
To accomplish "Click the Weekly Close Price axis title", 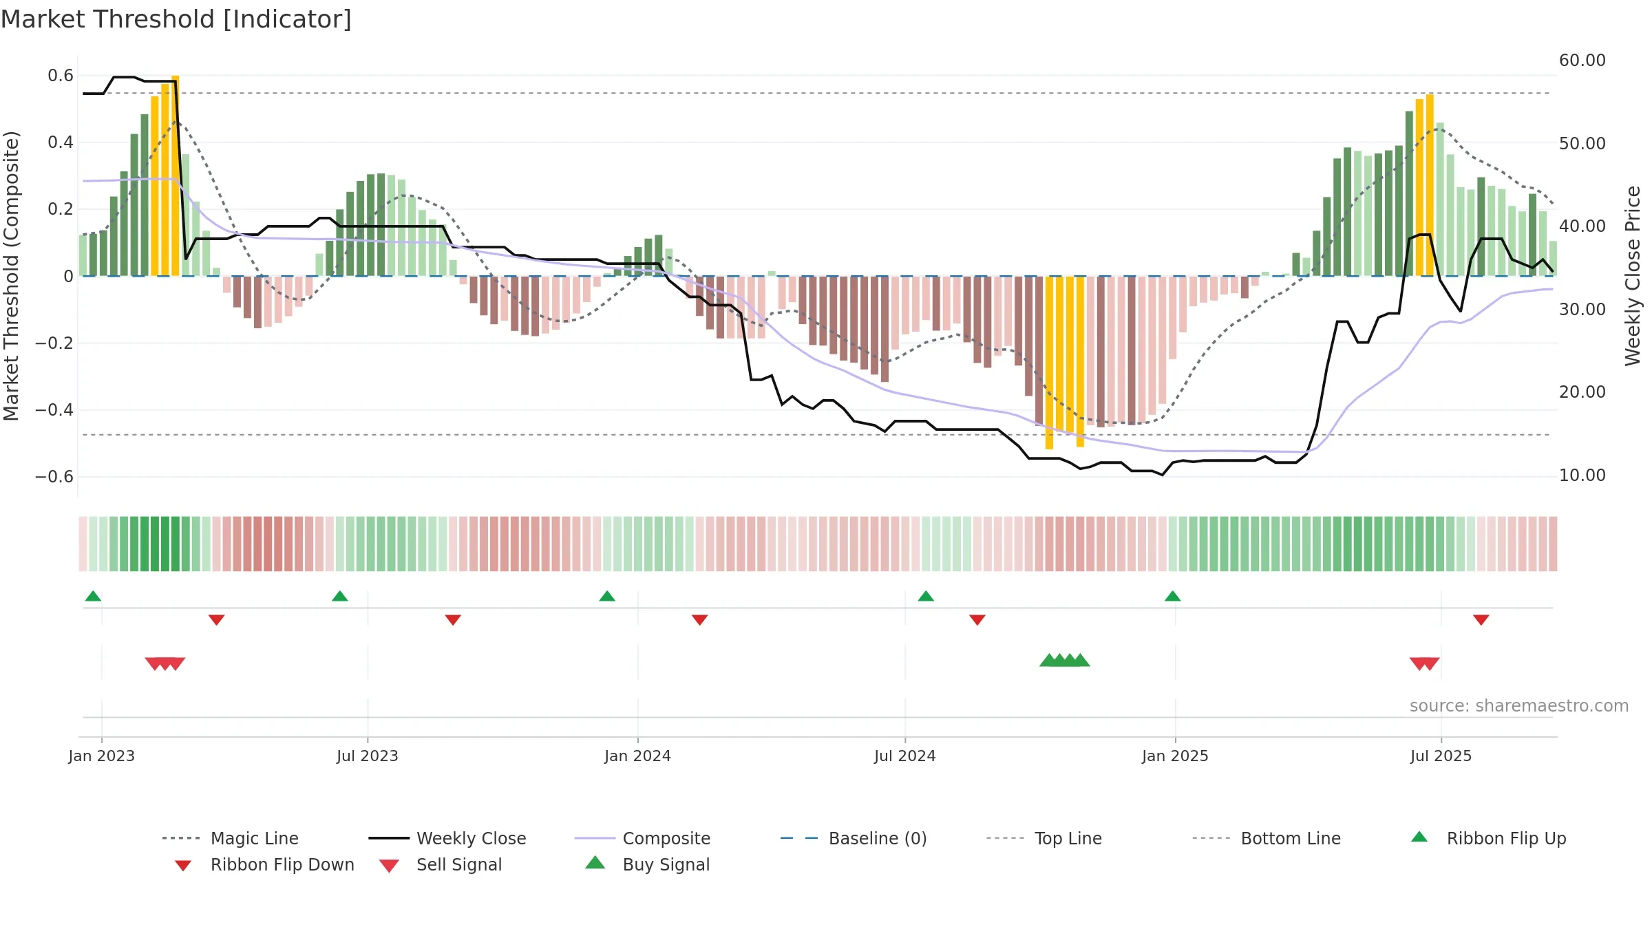I will point(1633,276).
